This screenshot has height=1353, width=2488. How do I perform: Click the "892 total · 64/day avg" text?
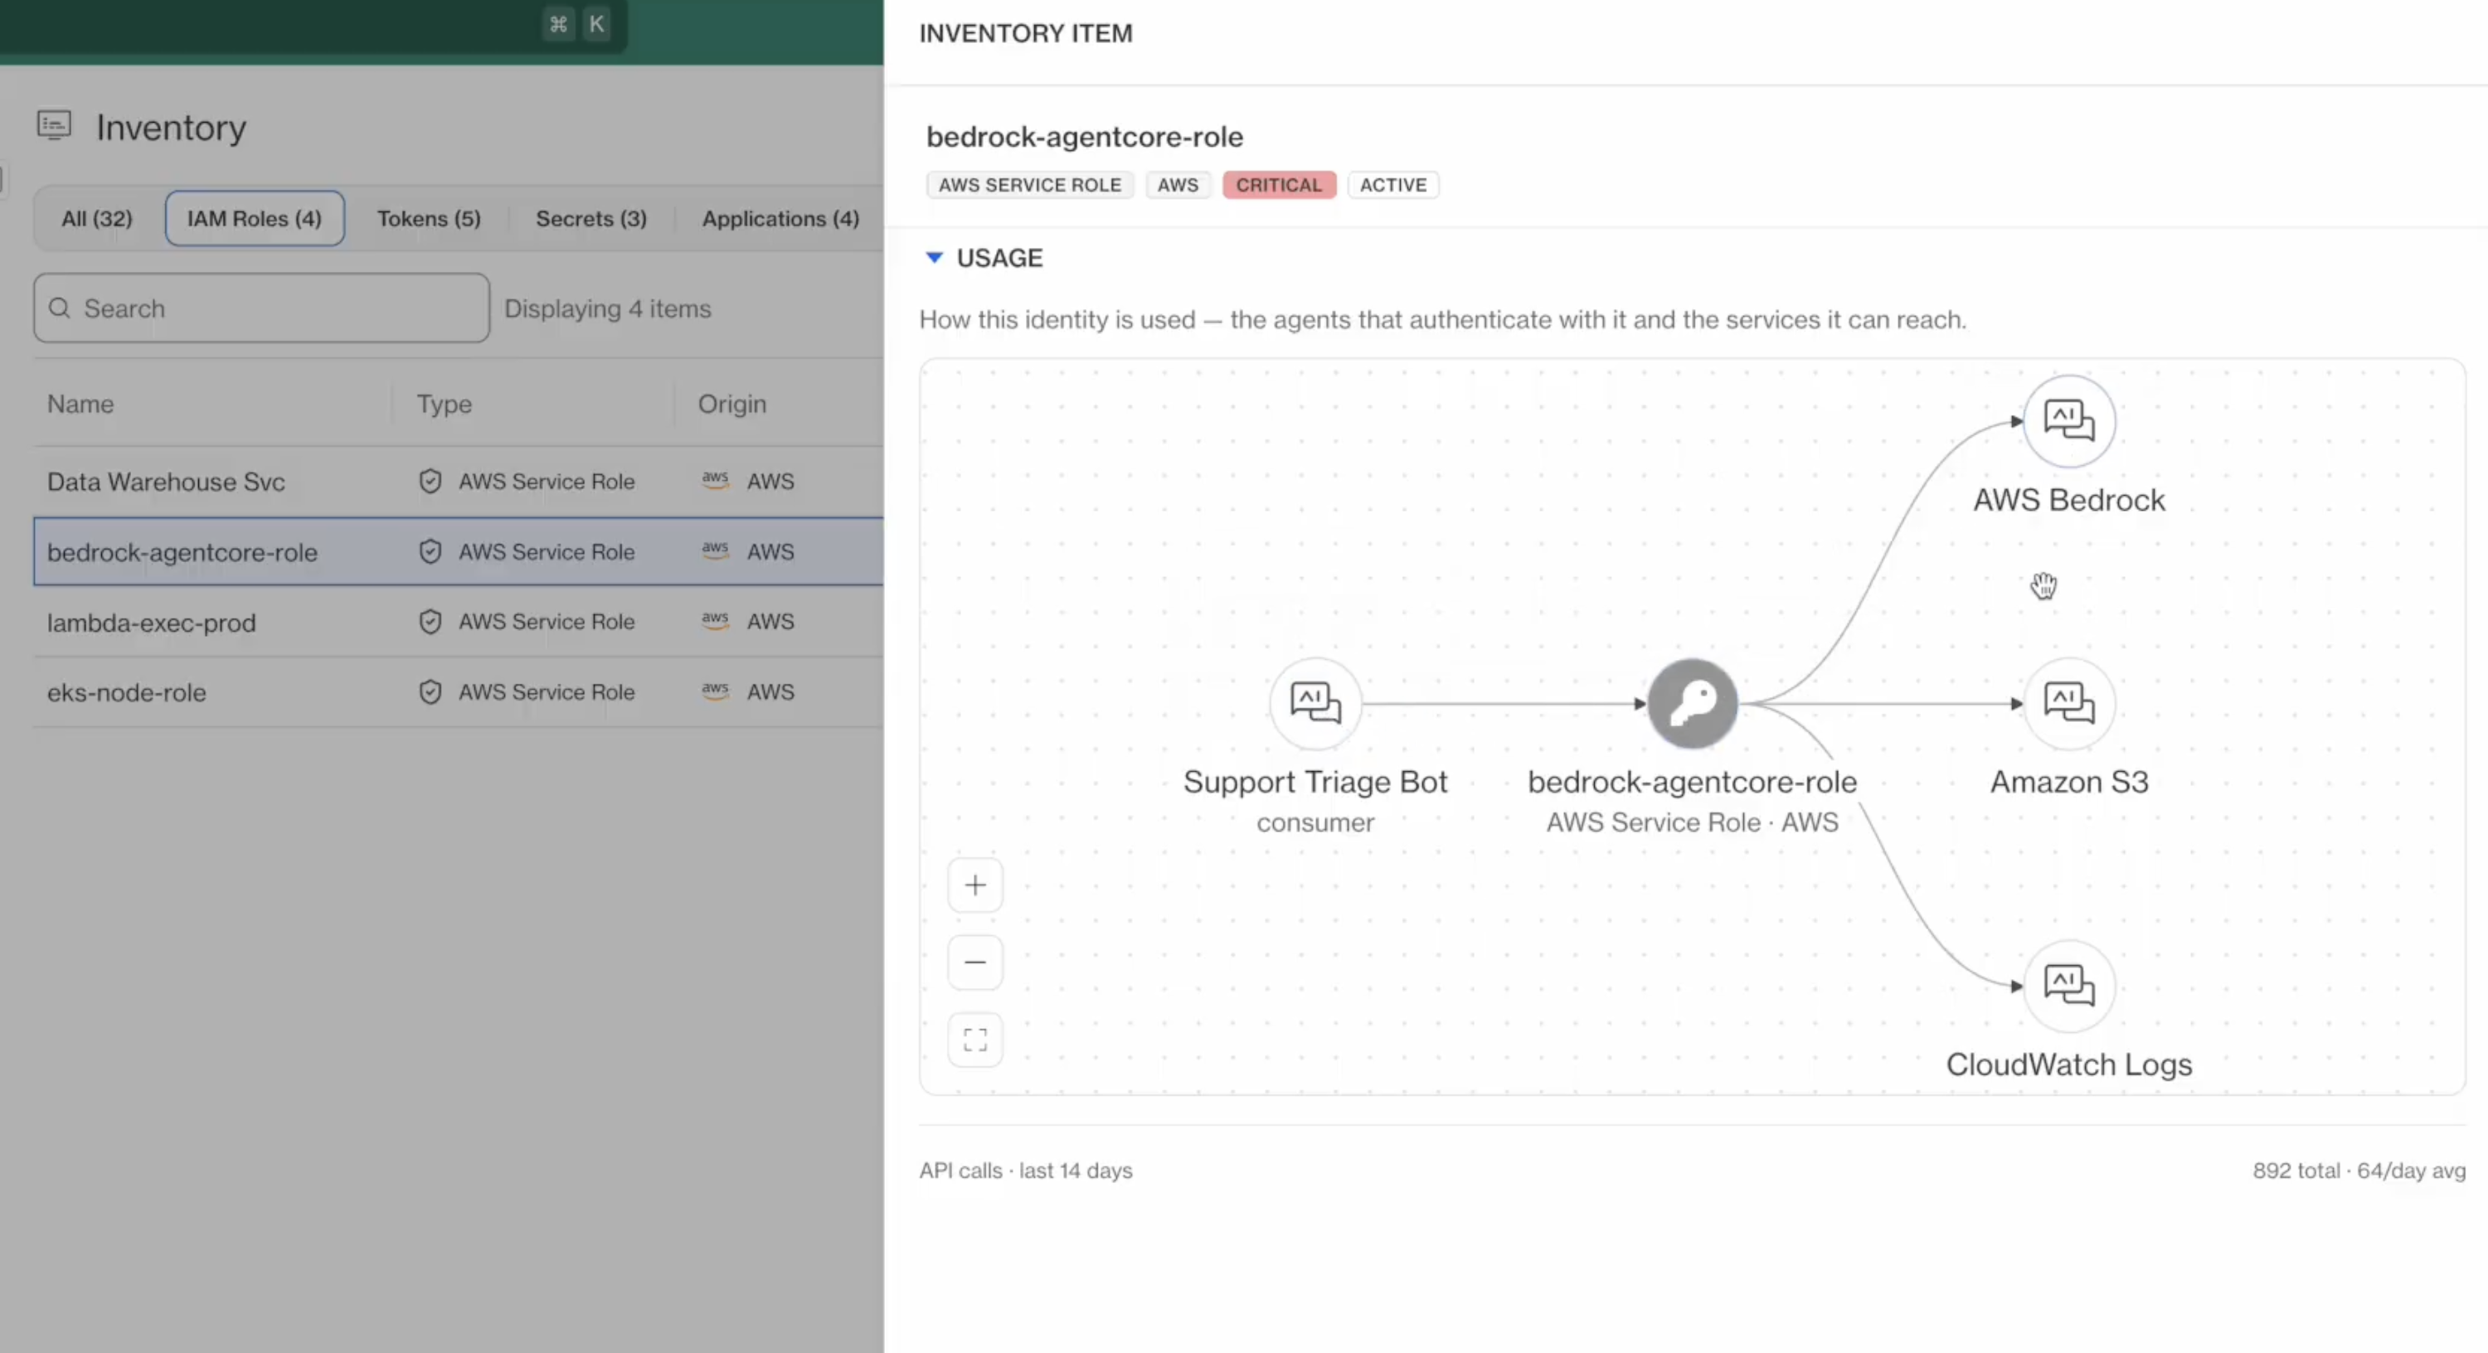click(2359, 1171)
